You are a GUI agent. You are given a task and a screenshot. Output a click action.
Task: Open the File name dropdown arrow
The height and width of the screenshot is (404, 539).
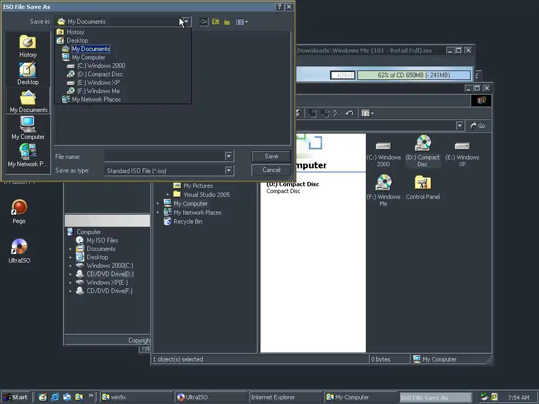coord(229,156)
